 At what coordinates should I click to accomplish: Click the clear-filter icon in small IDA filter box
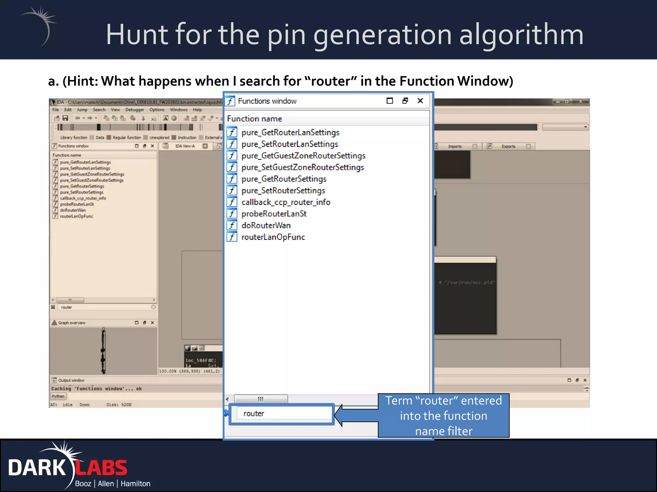click(x=153, y=307)
